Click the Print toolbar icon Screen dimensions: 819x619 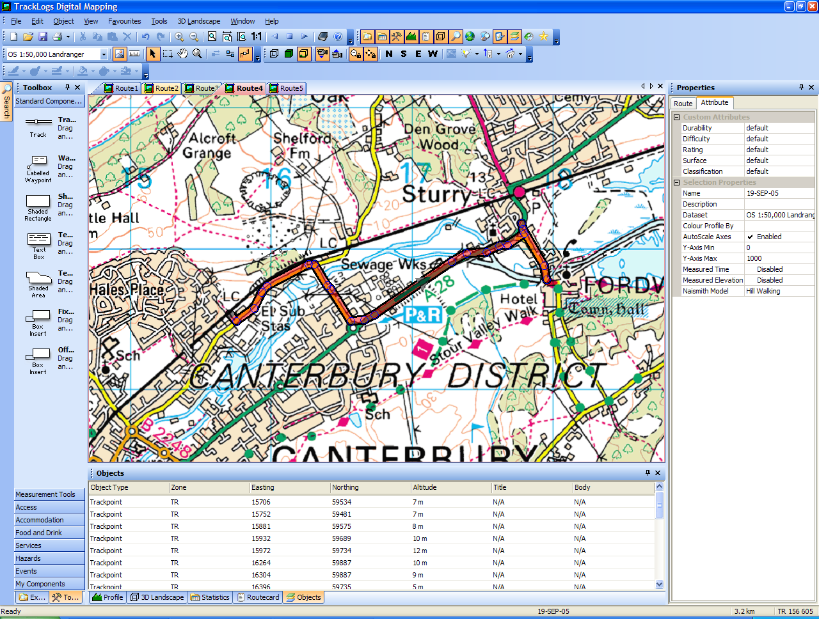pyautogui.click(x=58, y=37)
